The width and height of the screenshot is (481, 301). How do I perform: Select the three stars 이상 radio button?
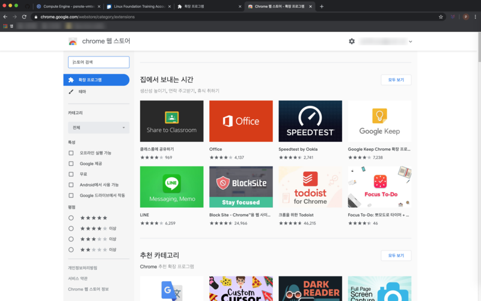(x=71, y=239)
